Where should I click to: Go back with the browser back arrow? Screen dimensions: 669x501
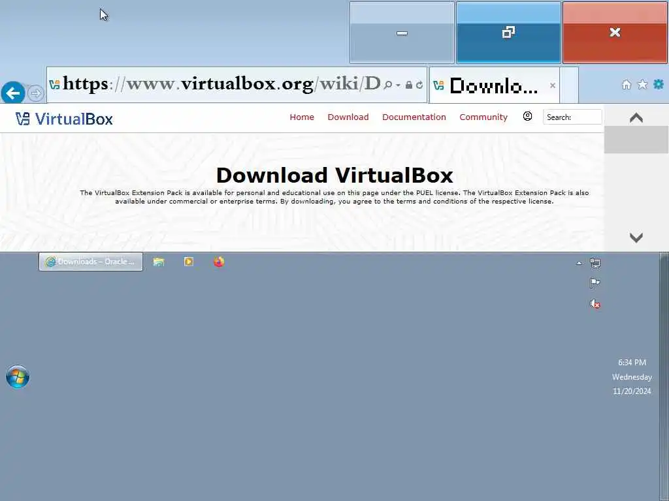click(x=13, y=93)
